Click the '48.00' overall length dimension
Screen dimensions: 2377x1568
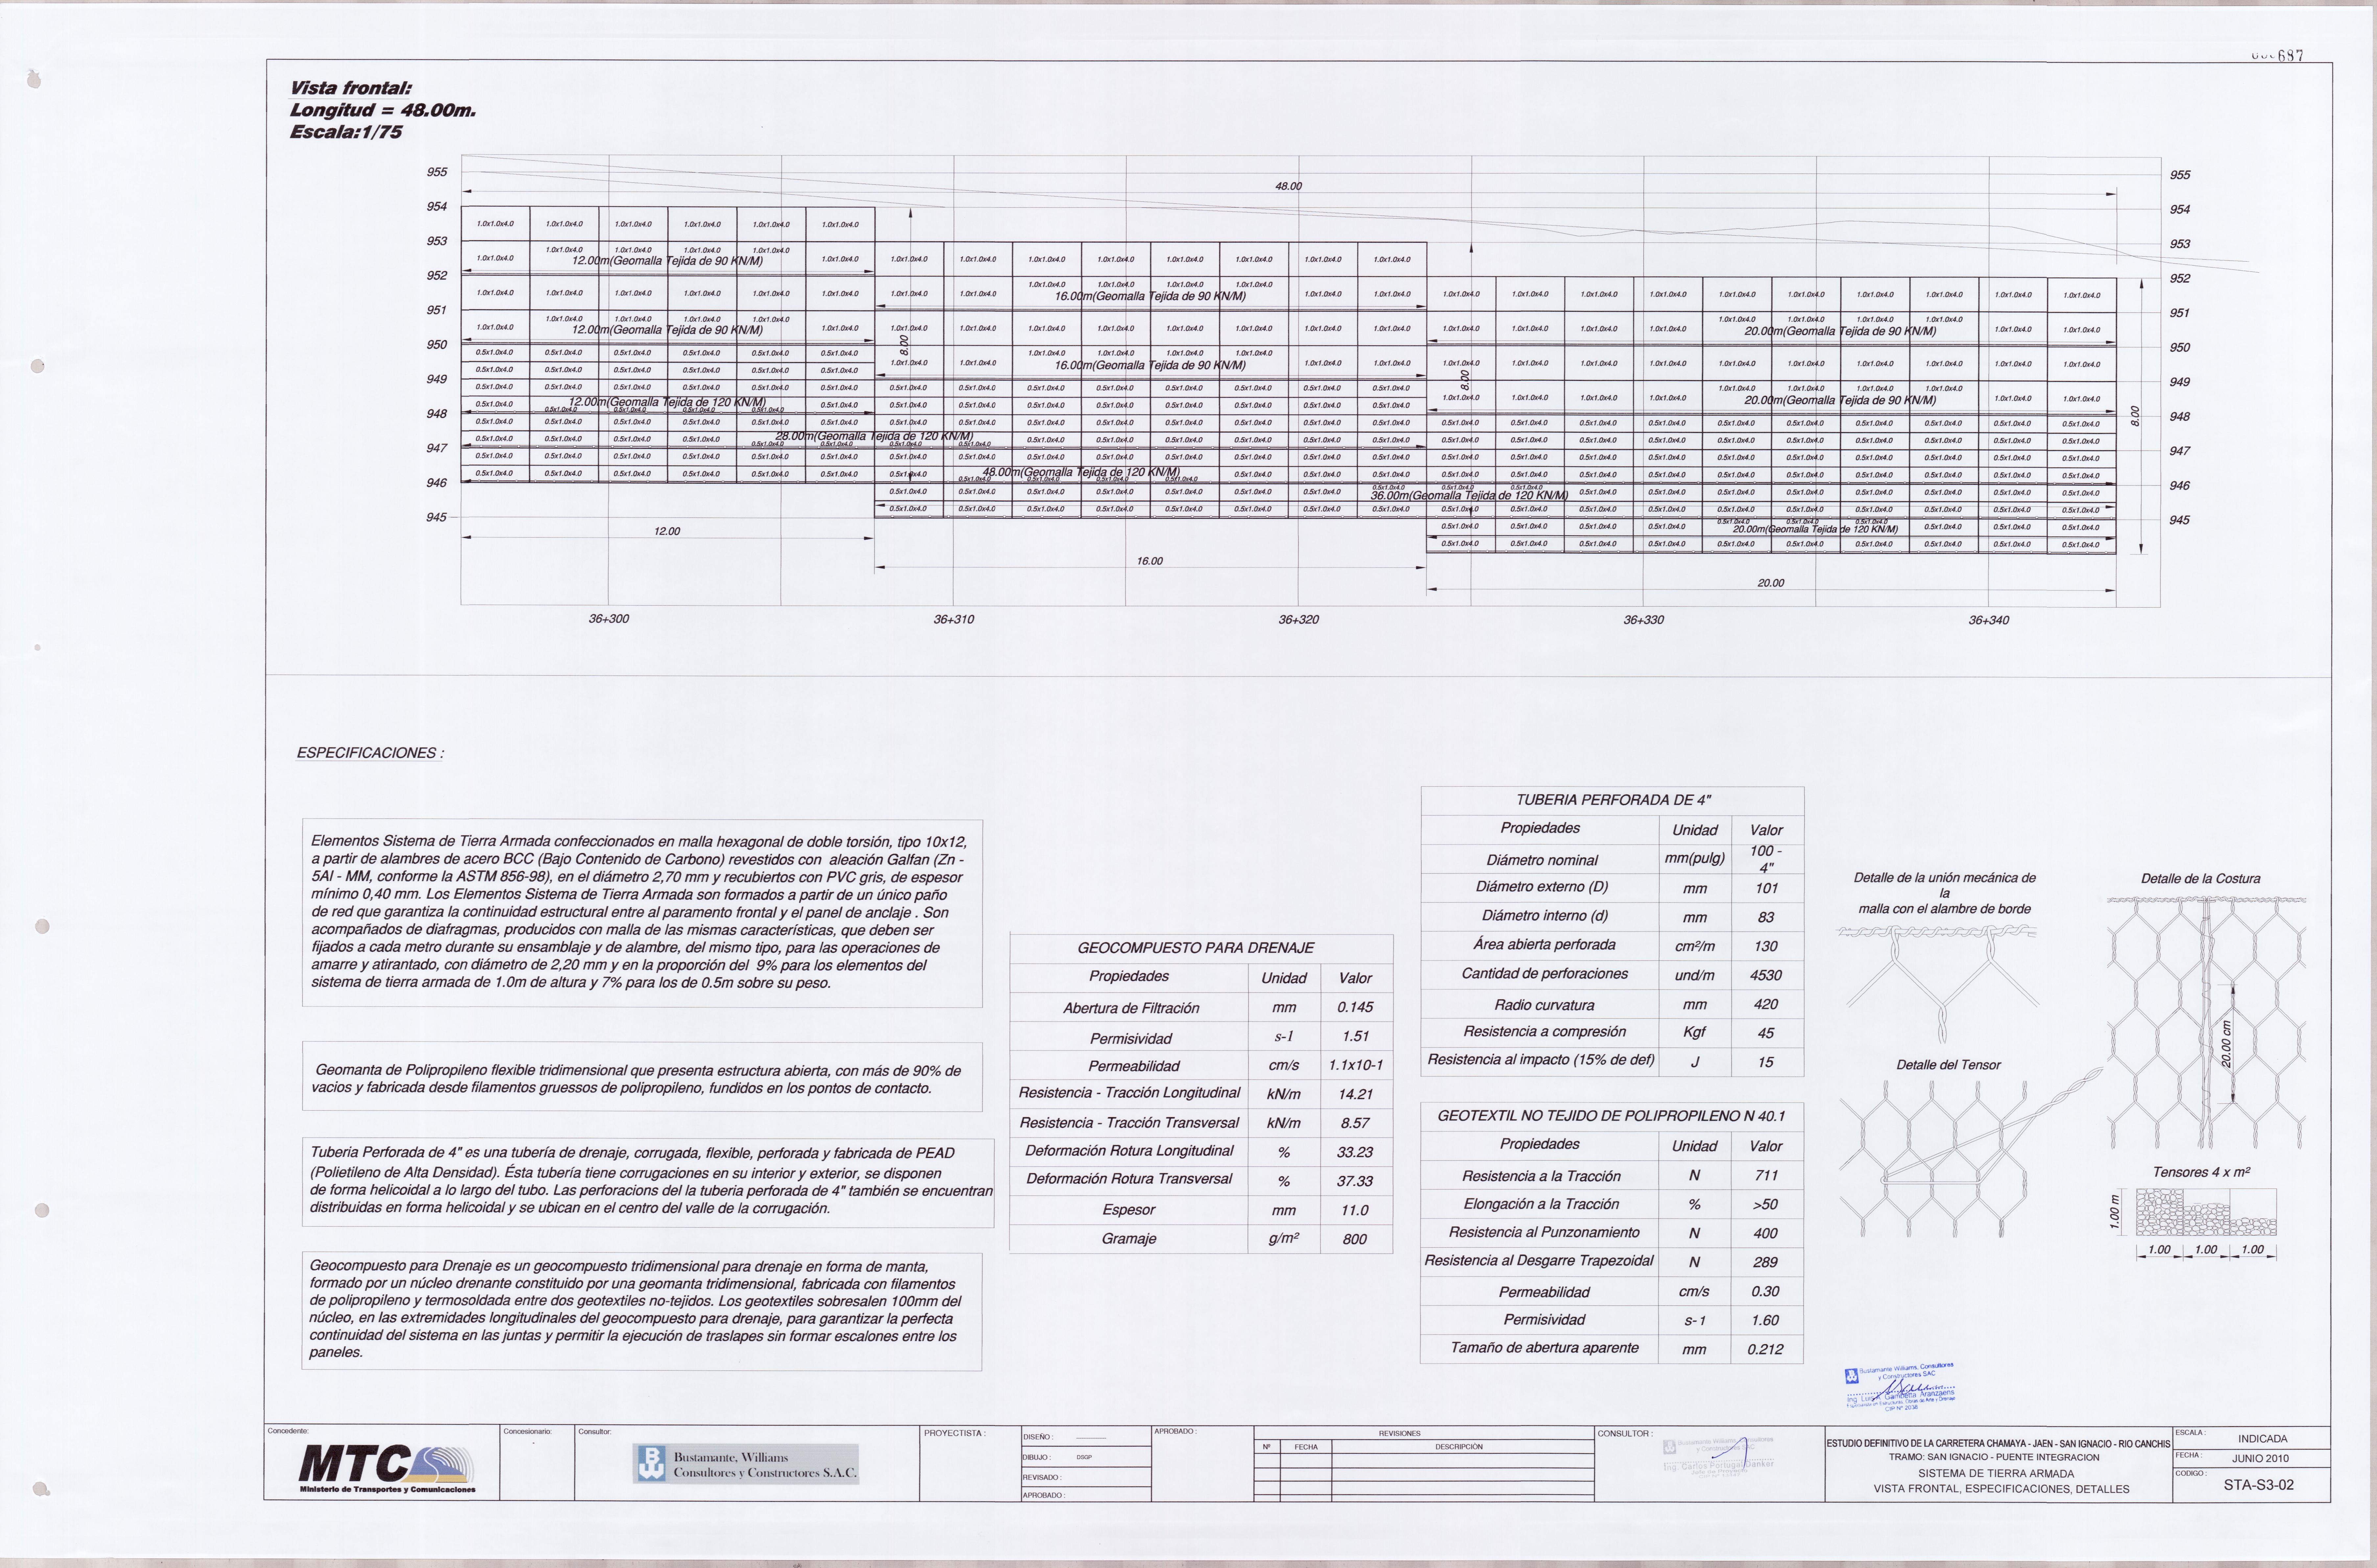[1288, 186]
